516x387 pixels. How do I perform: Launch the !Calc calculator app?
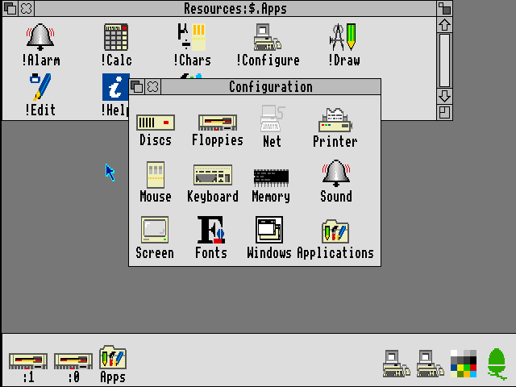(116, 38)
